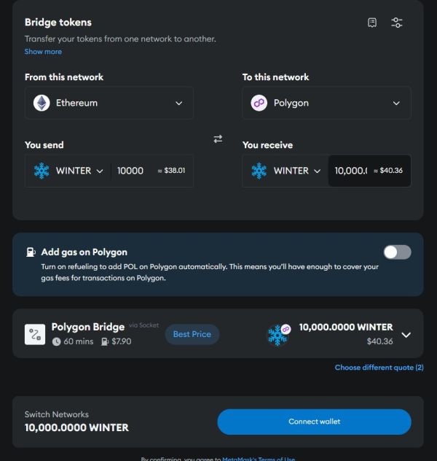Click the WINTER snowflake icon under You send
The width and height of the screenshot is (437, 461).
(x=42, y=171)
